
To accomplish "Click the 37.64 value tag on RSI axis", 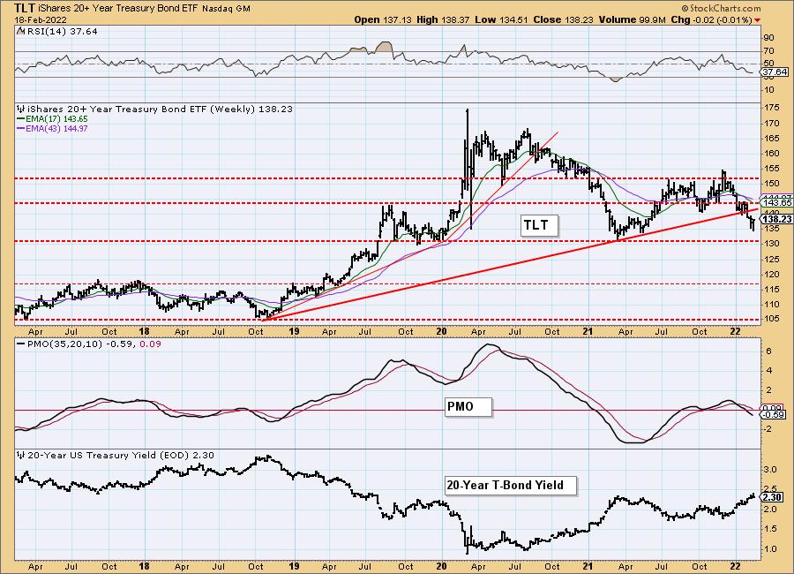I will 775,72.
